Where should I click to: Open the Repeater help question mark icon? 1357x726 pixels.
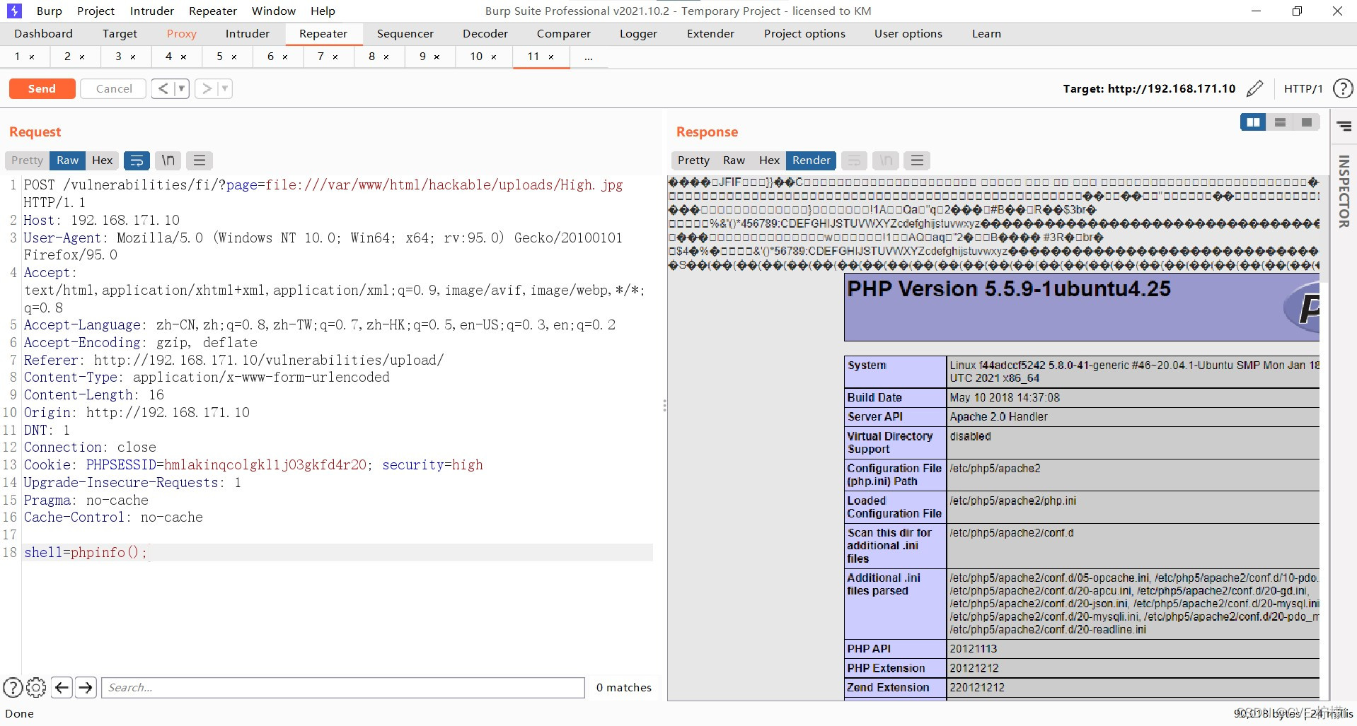[1342, 88]
